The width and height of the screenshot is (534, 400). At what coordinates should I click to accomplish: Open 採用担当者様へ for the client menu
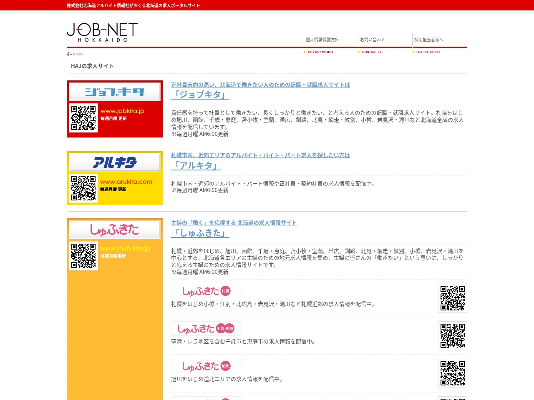(x=440, y=44)
